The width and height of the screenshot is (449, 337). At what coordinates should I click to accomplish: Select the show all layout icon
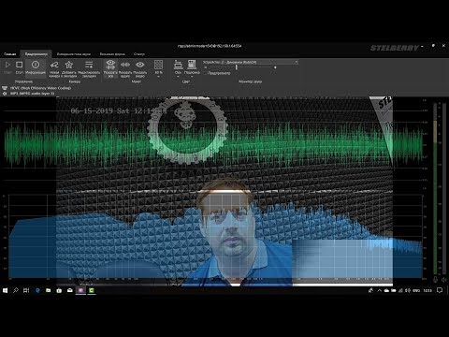click(x=110, y=65)
